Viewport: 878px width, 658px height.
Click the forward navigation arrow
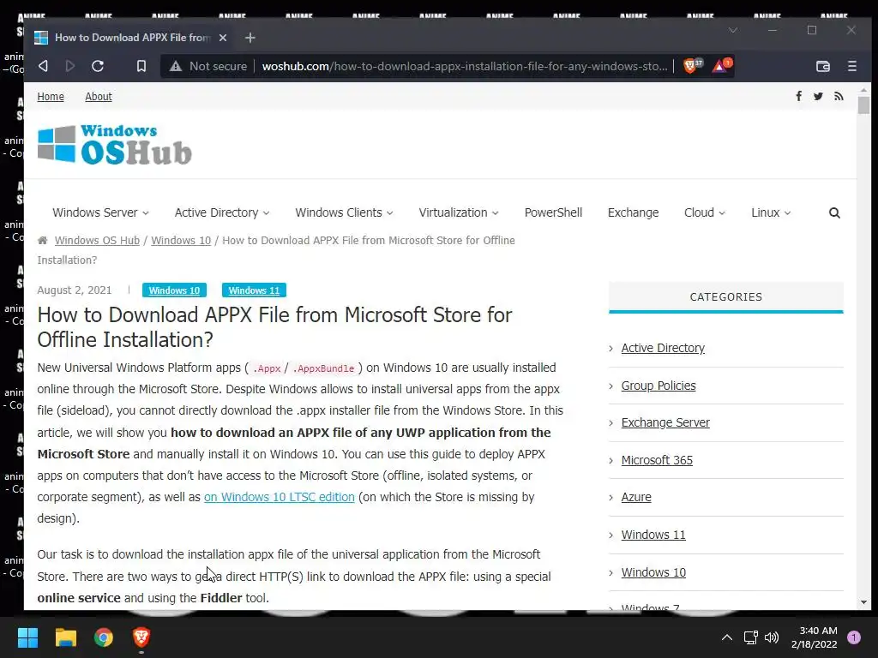coord(70,66)
